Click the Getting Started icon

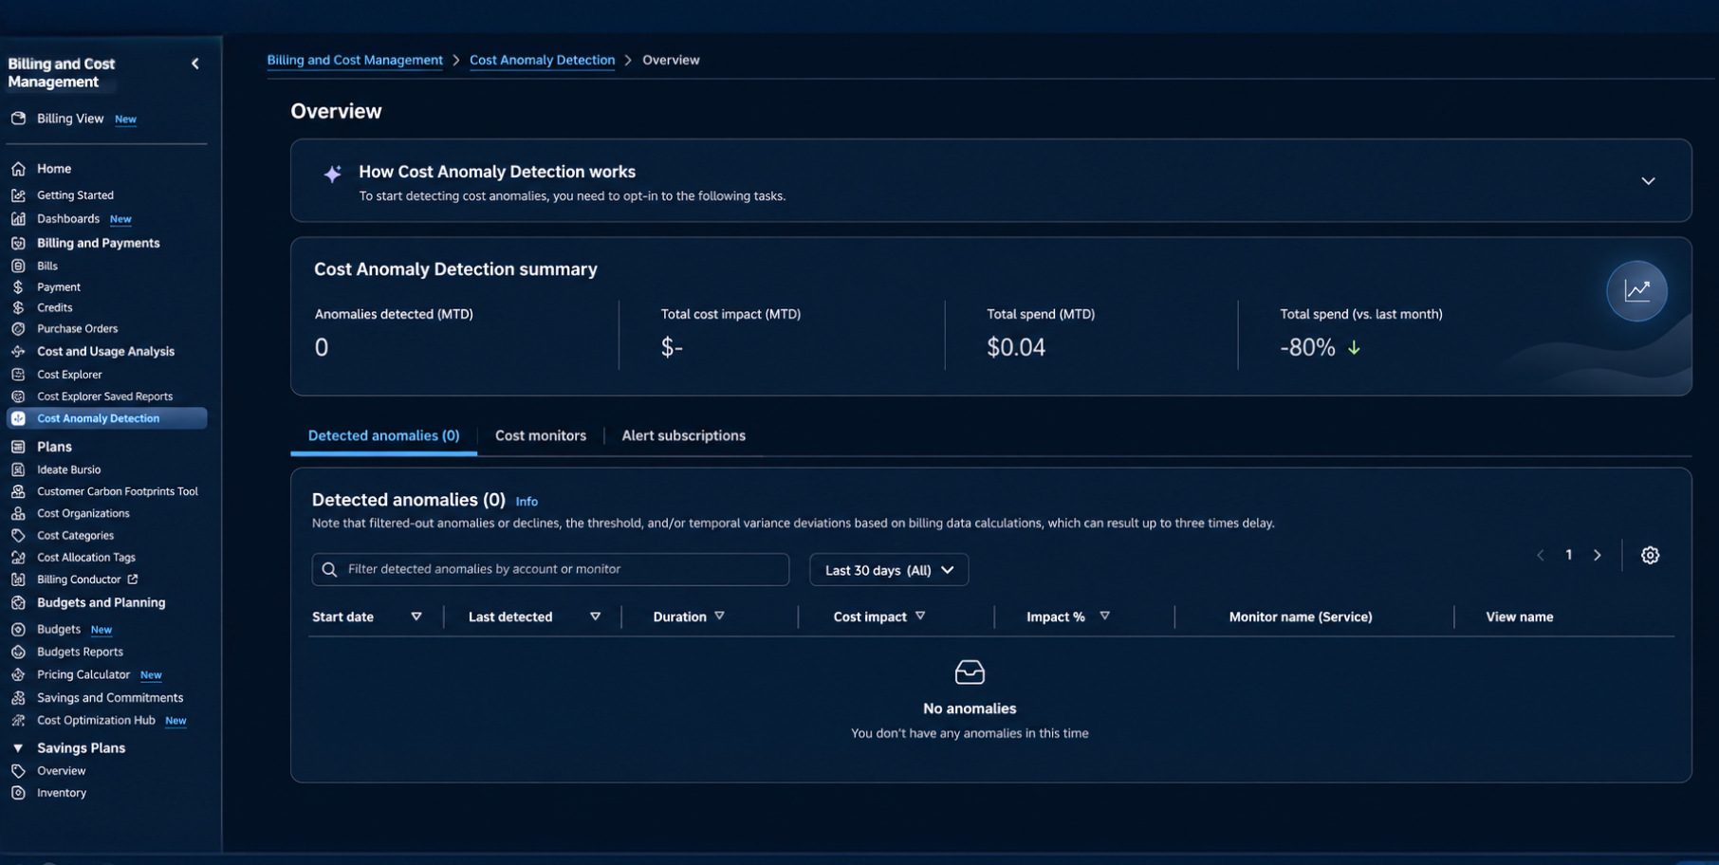coord(18,195)
